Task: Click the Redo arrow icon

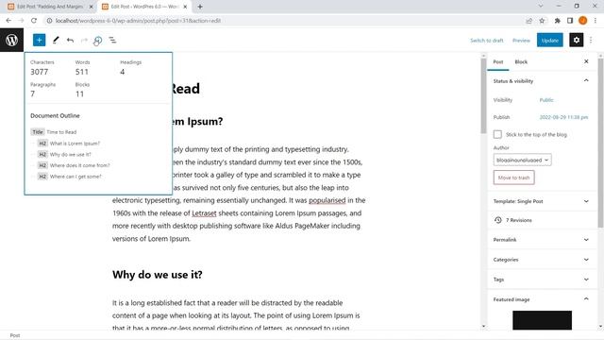Action: 84,40
